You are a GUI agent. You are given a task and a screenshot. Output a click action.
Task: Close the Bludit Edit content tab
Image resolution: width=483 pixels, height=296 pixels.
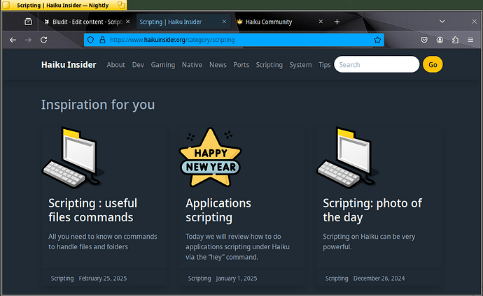(x=127, y=22)
